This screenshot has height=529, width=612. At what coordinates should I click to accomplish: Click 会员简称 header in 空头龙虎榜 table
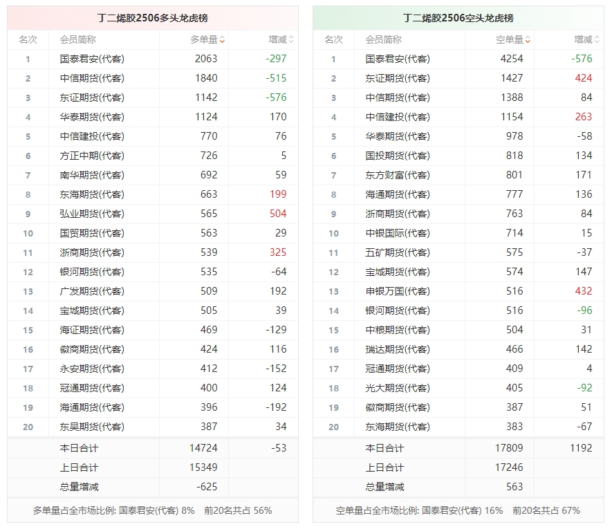[383, 39]
